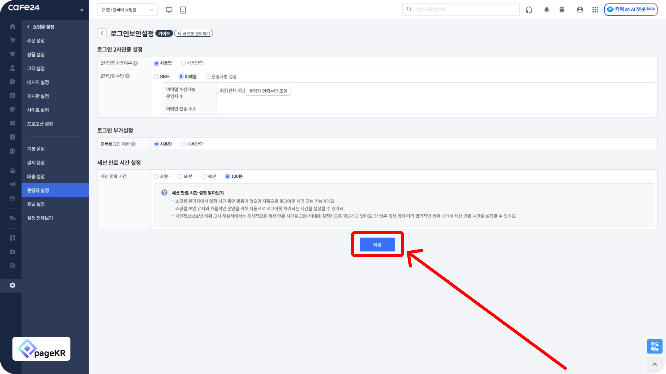Open 결제 설정 menu item
Image resolution: width=666 pixels, height=374 pixels.
[36, 162]
